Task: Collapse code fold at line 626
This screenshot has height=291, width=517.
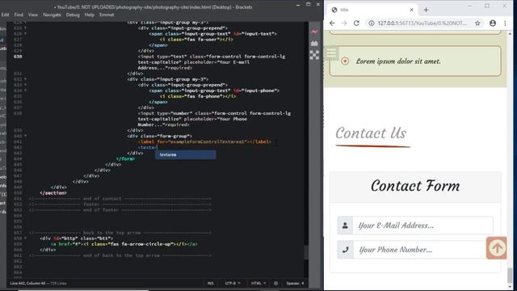Action: click(25, 34)
